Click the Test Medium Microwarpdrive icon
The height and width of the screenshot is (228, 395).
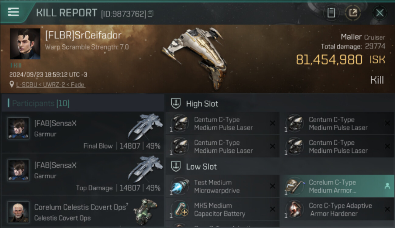180,186
